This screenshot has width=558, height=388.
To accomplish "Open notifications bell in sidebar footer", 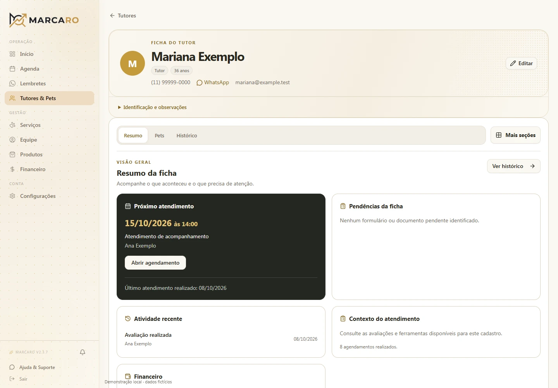I will pos(83,352).
